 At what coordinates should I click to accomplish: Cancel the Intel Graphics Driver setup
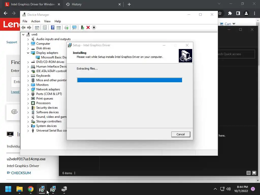[181, 134]
